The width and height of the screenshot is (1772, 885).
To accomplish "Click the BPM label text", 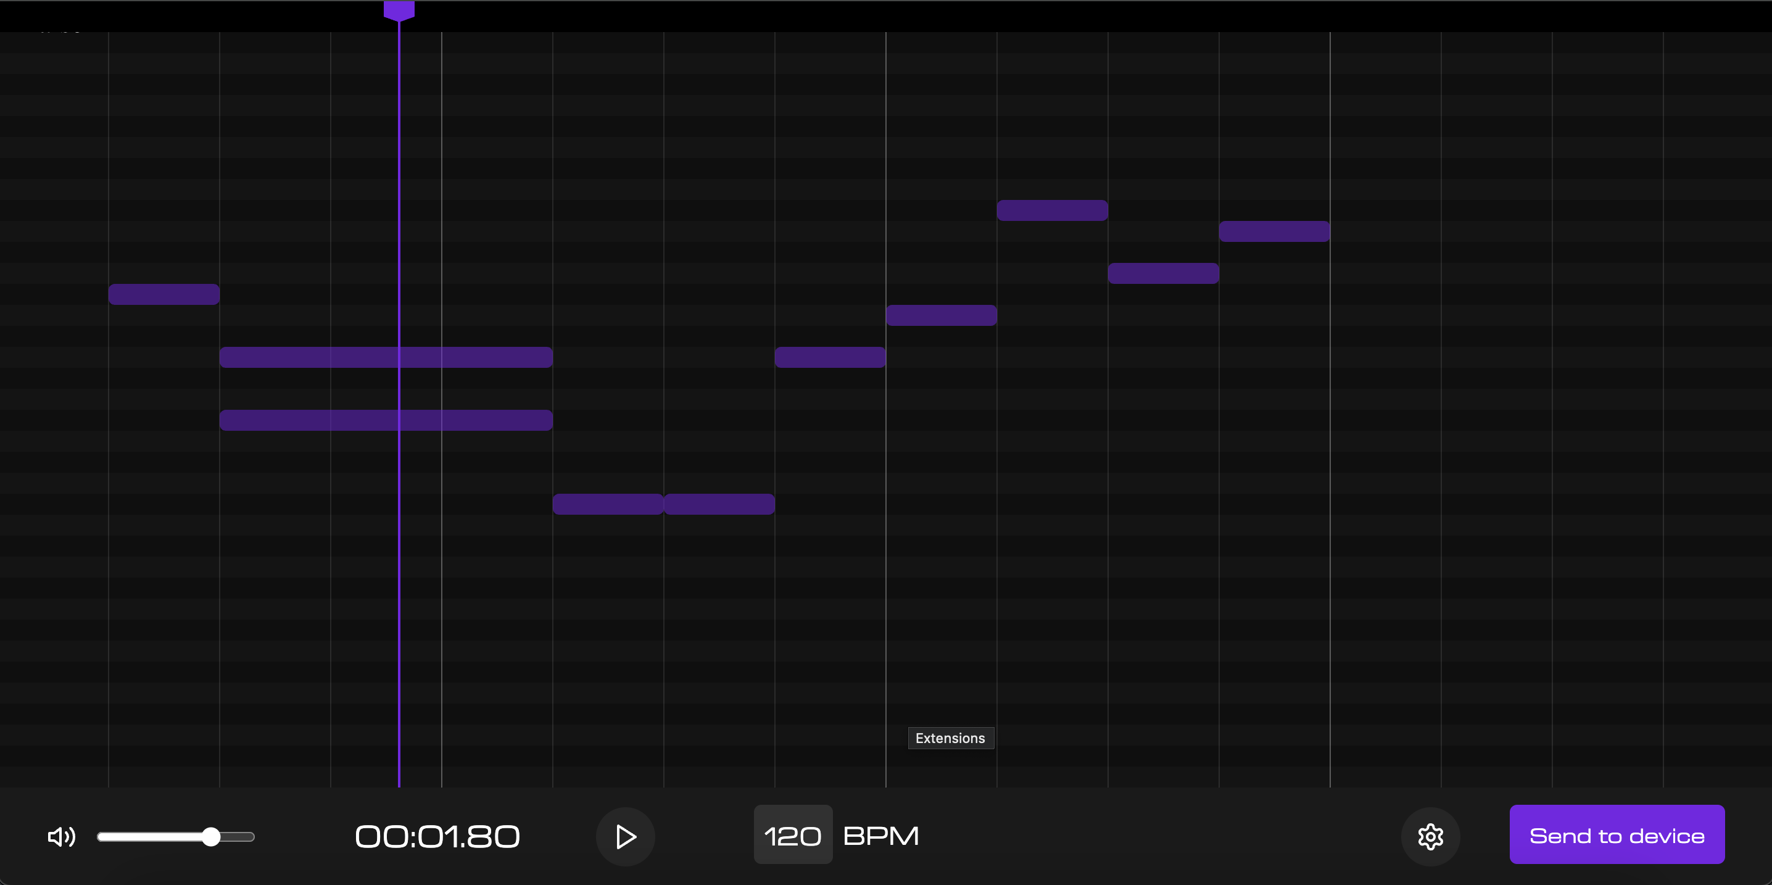I will point(880,836).
